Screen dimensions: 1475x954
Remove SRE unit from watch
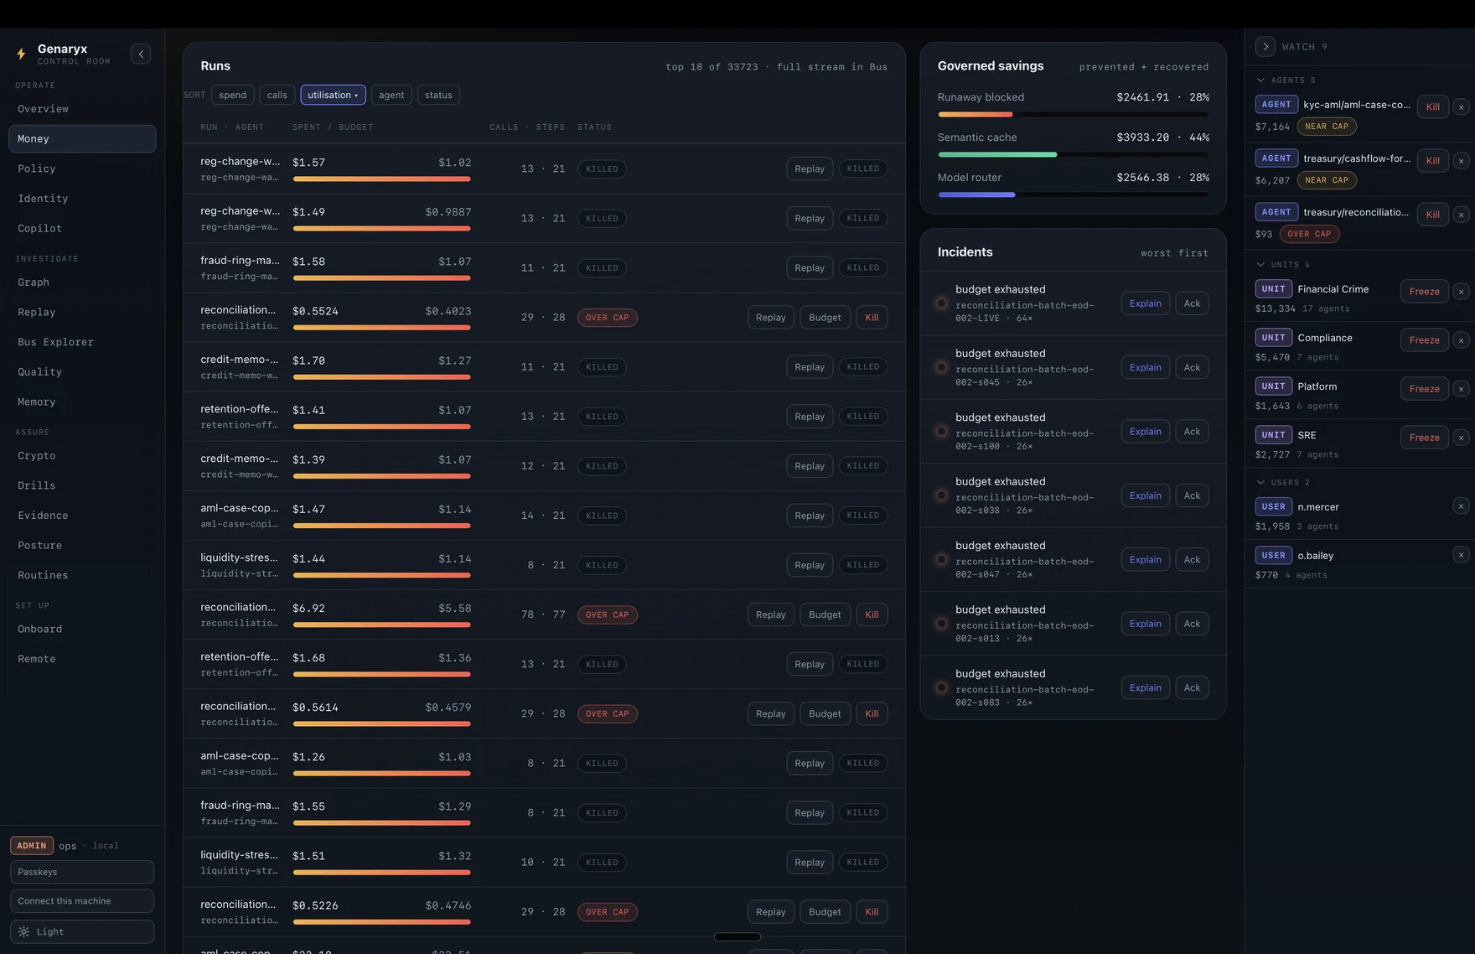pos(1461,438)
